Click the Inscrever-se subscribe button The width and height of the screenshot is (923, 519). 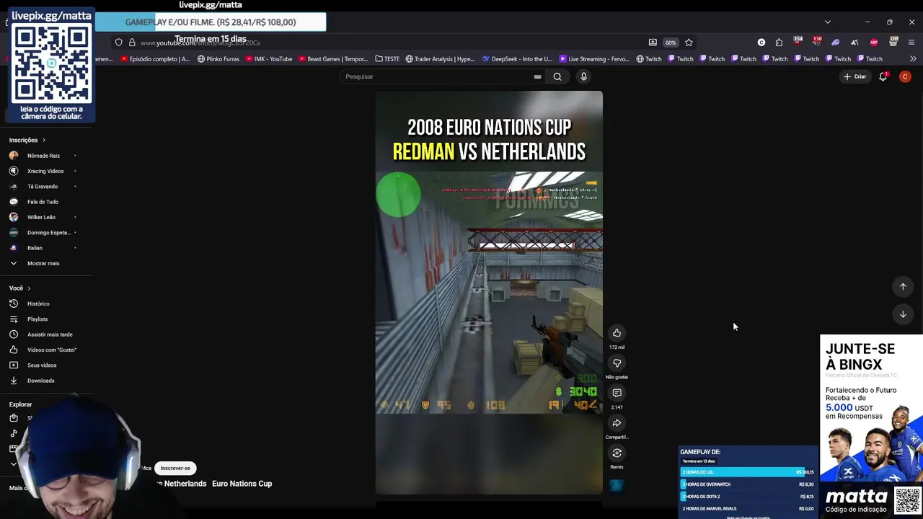(x=175, y=468)
